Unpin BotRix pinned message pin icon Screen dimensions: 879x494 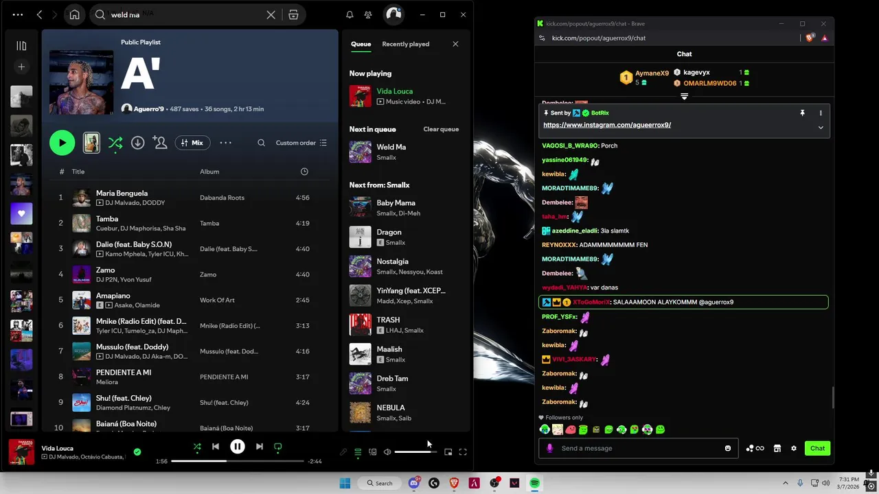(x=802, y=113)
